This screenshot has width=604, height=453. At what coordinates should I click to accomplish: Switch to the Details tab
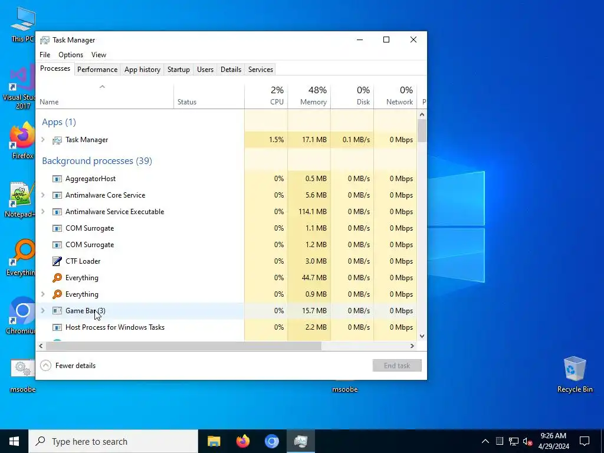pos(231,70)
